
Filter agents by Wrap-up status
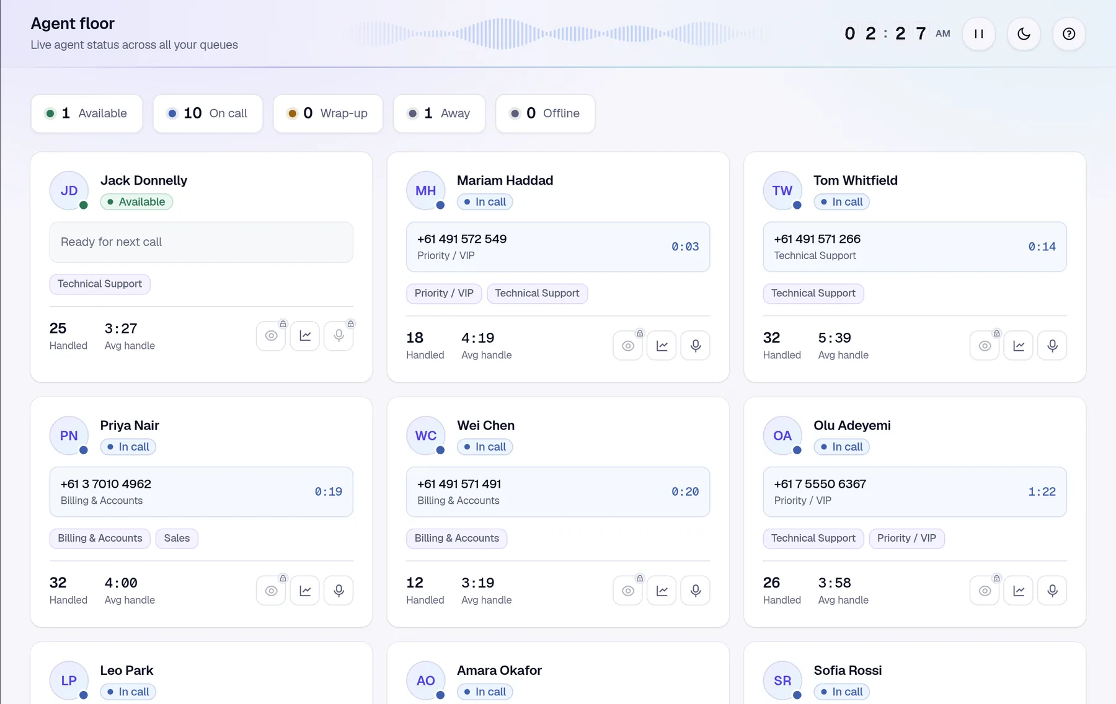point(328,113)
